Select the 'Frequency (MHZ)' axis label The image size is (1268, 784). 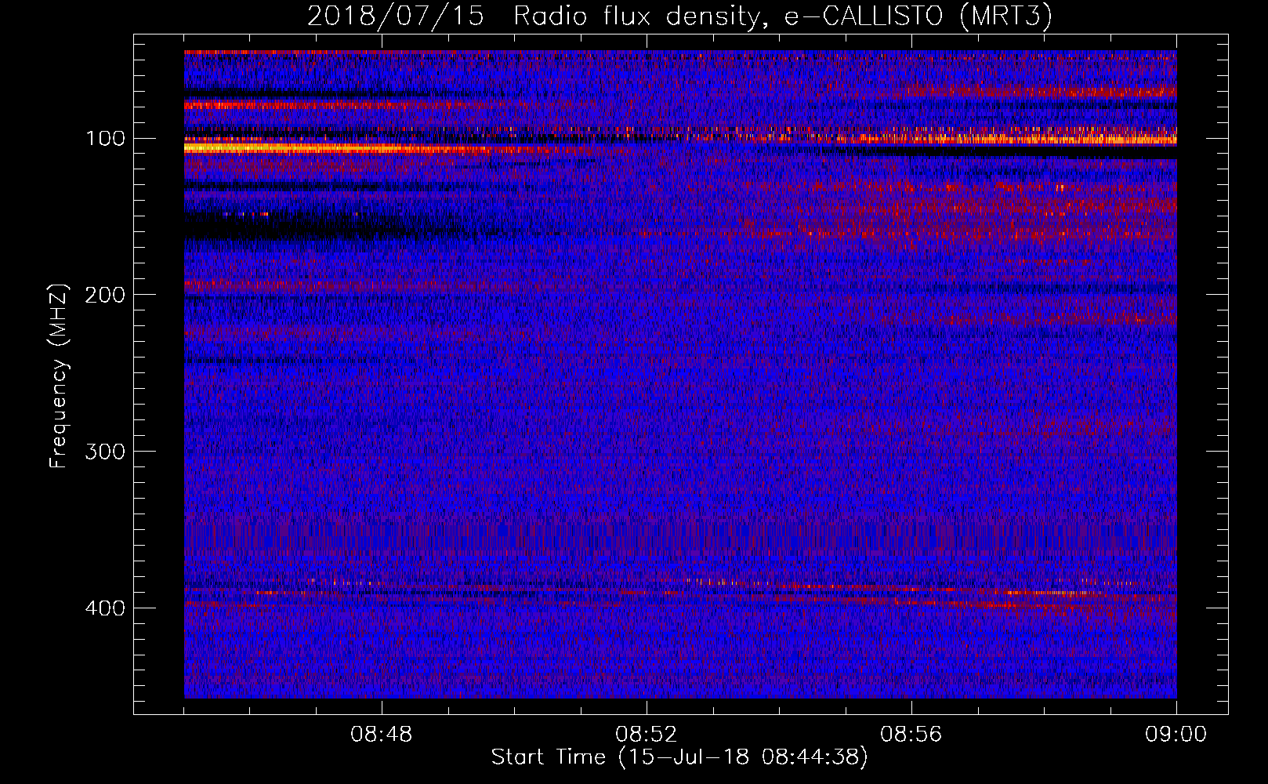click(x=59, y=376)
